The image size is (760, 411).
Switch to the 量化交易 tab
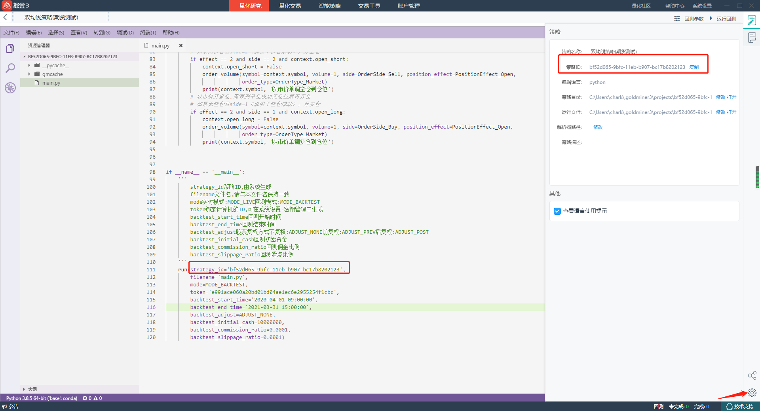point(290,6)
